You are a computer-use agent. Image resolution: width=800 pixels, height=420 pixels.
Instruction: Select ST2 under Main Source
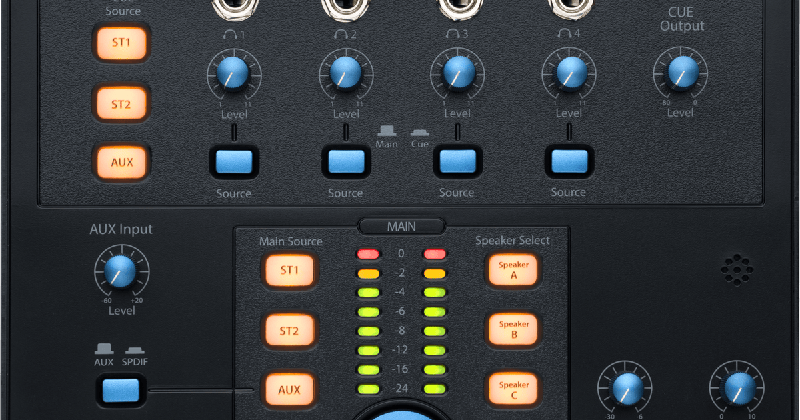[x=291, y=330]
